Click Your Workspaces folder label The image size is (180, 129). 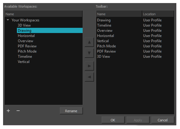(25, 20)
